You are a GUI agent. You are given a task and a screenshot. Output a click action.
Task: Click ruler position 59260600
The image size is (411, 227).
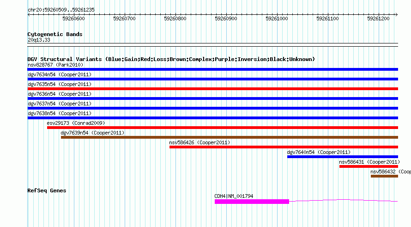(x=73, y=18)
